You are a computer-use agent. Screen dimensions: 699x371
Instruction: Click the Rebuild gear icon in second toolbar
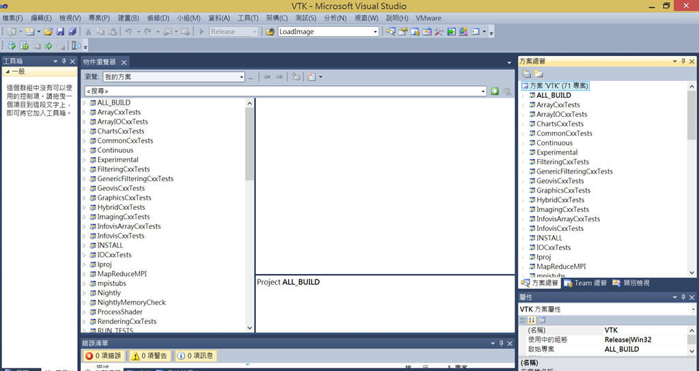click(24, 46)
